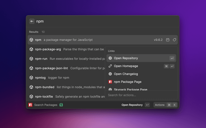Click the package icon beside npm
The width and height of the screenshot is (206, 128).
(x=31, y=40)
